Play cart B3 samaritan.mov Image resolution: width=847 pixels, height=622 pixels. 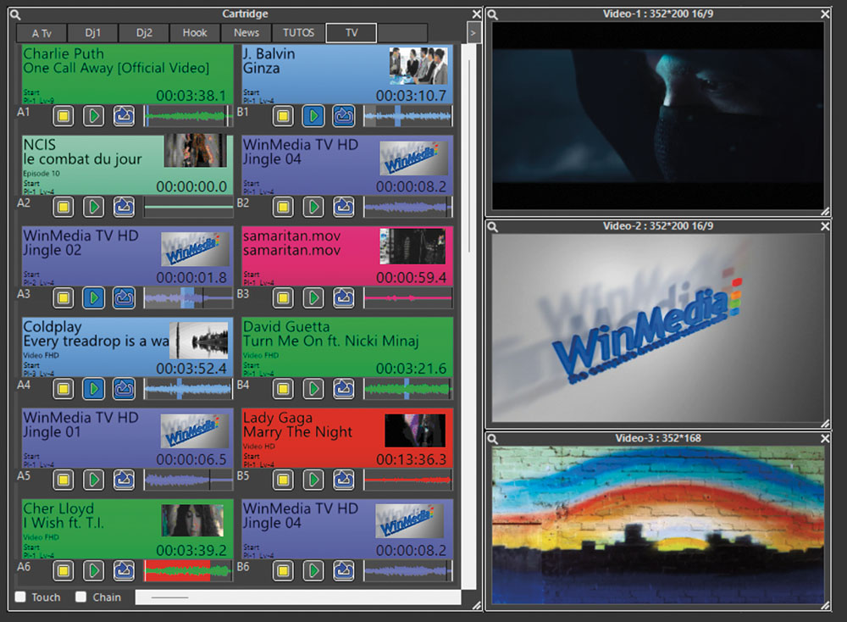[313, 297]
